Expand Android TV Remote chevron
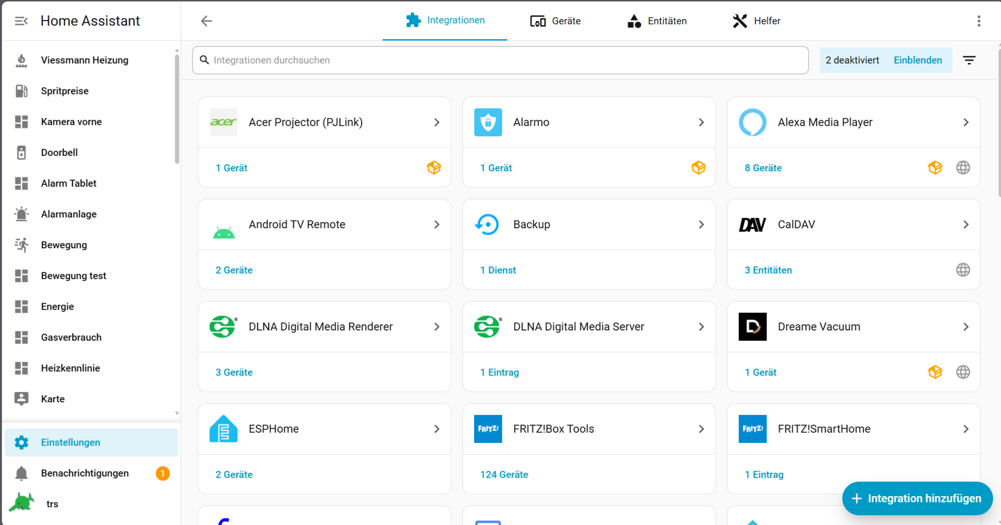1001x525 pixels. coord(436,224)
